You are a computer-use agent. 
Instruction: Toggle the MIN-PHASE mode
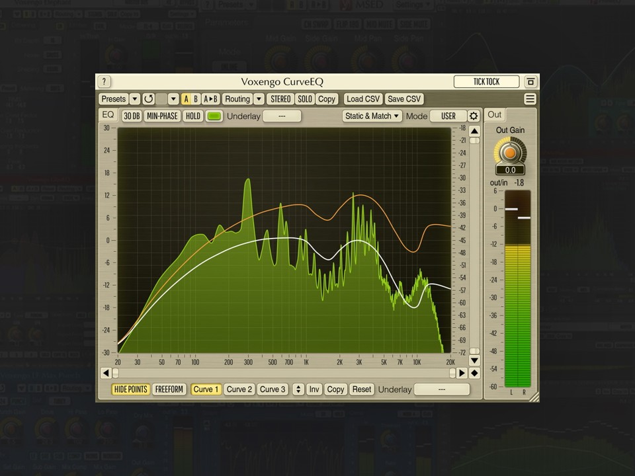[x=162, y=116]
